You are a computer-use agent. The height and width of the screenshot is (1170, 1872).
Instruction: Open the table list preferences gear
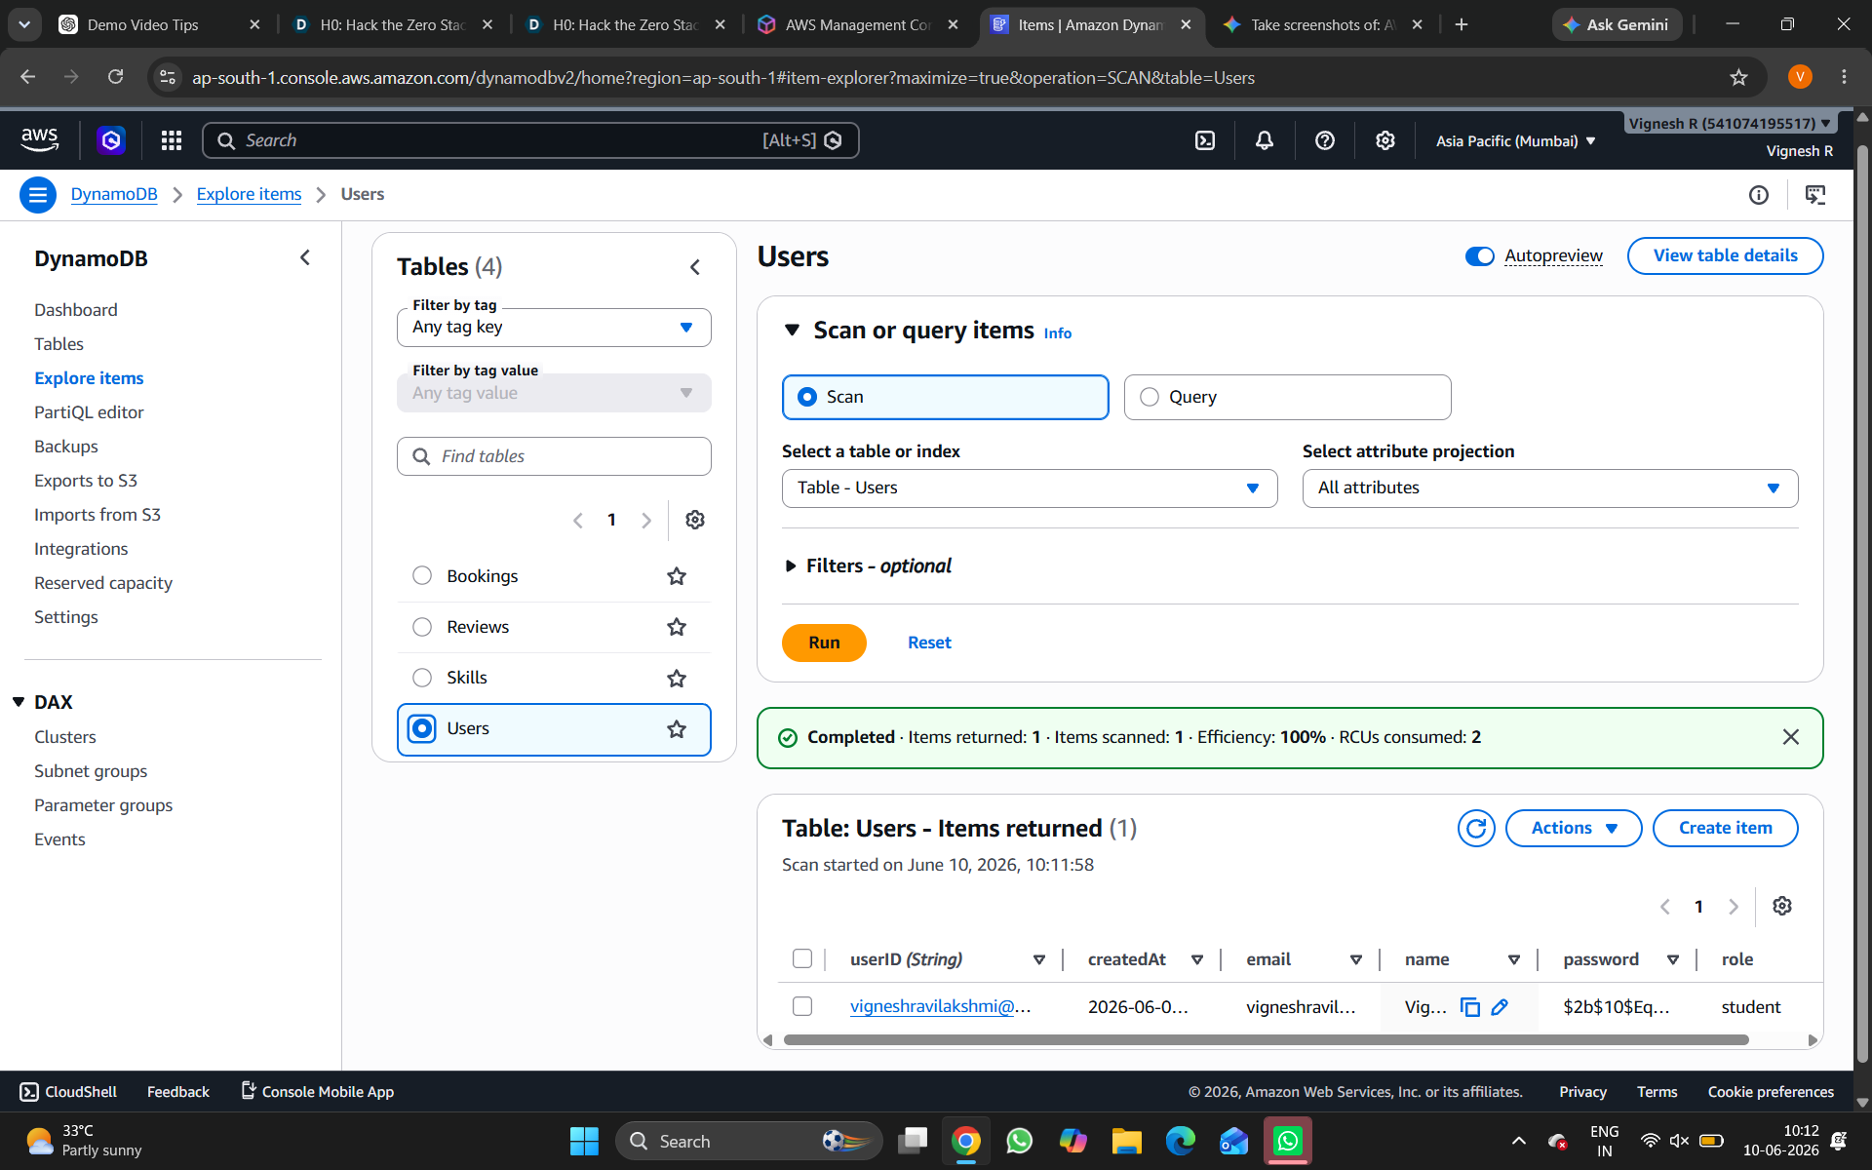pos(695,520)
